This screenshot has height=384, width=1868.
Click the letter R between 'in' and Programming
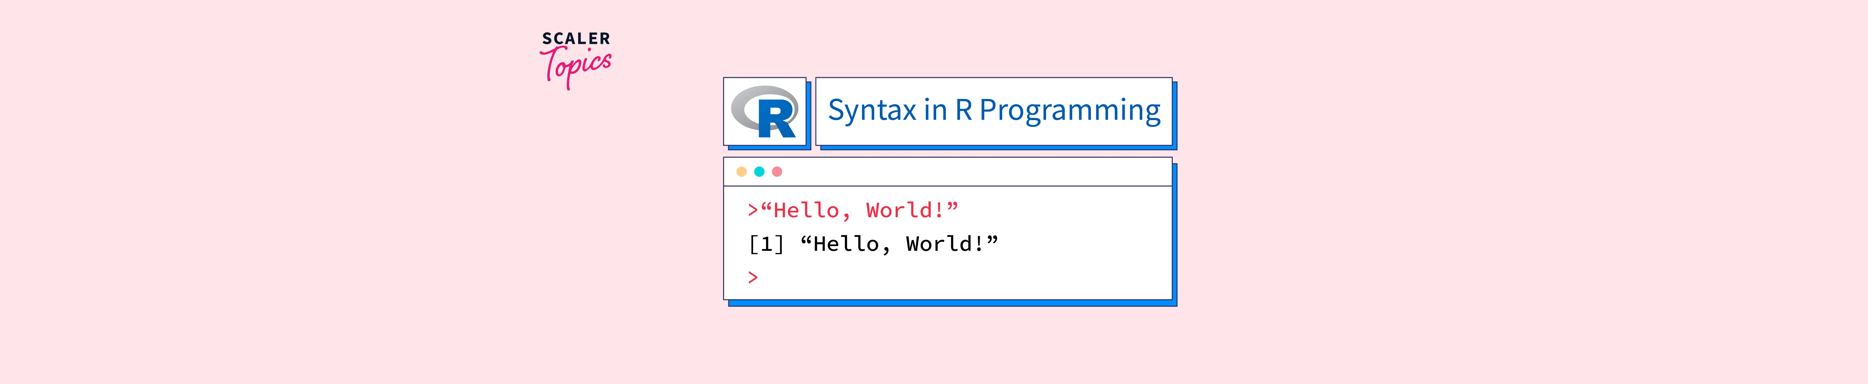click(x=963, y=110)
